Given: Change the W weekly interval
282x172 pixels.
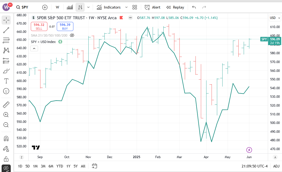Looking at the screenshot, I should (x=57, y=7).
